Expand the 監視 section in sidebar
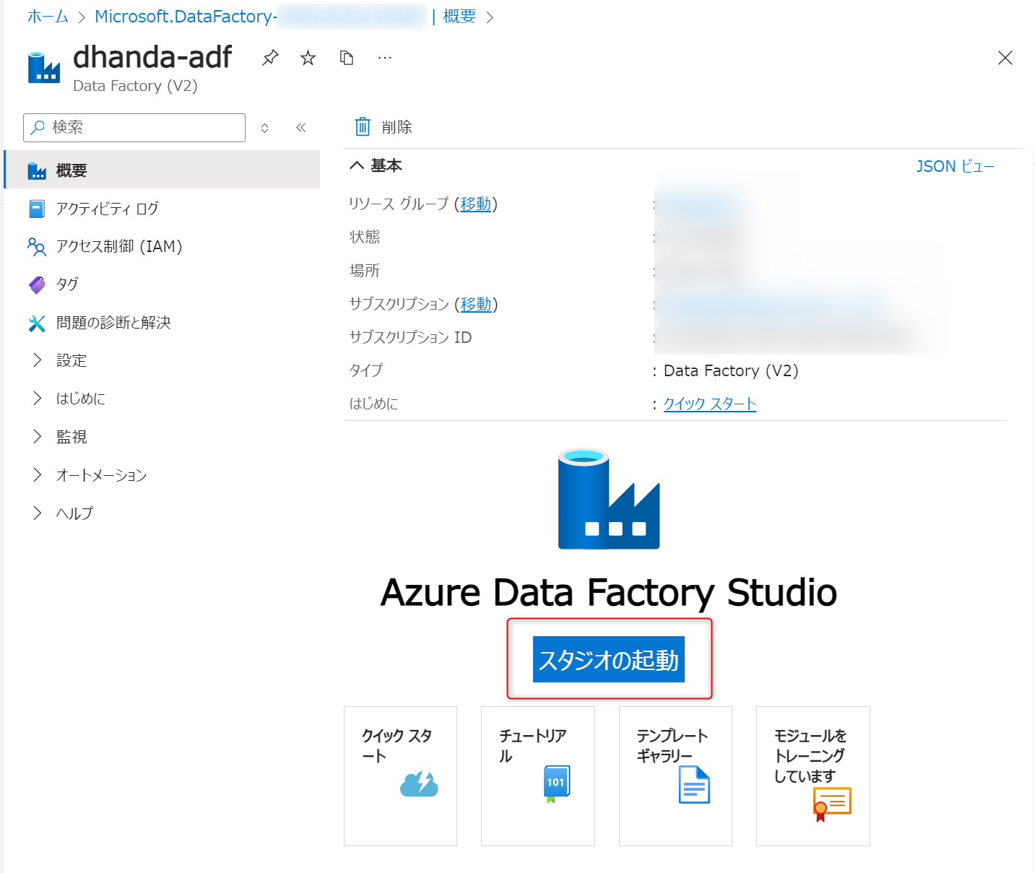Viewport: 1035px width, 873px height. click(x=38, y=437)
